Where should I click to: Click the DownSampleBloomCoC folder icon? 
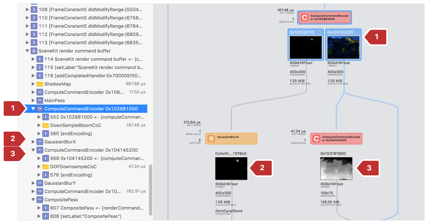point(45,125)
